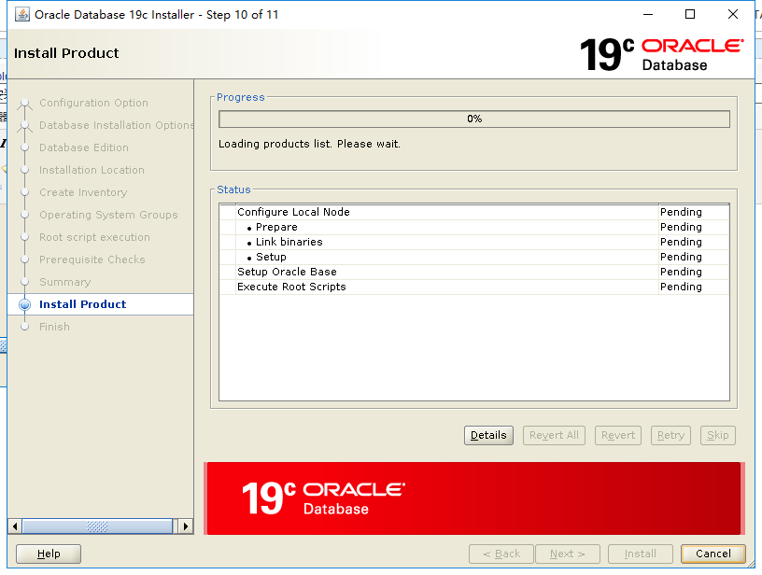Click the Configure Local Node row
This screenshot has height=575, width=762.
[x=474, y=212]
